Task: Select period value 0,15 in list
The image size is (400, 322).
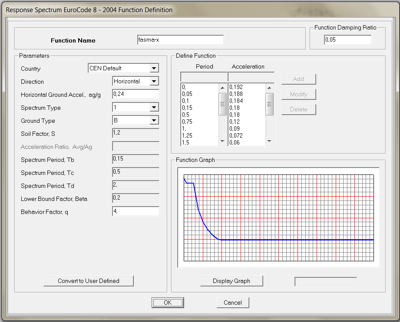Action: click(x=187, y=108)
